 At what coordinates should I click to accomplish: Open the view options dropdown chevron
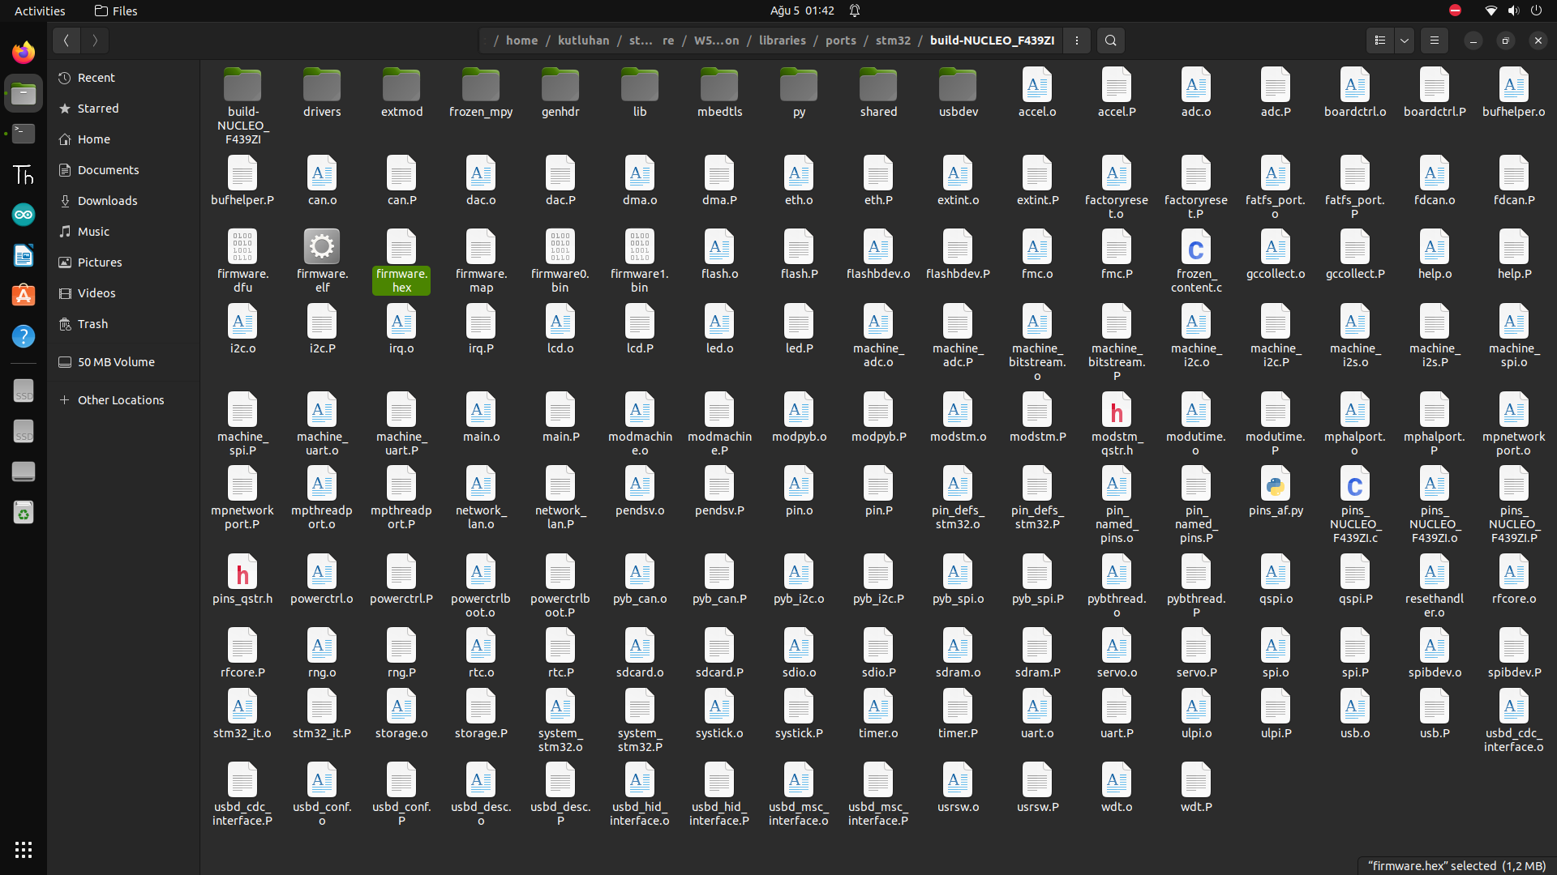tap(1404, 41)
